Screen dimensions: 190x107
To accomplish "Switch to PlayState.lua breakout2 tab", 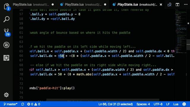I will (x=83, y=5).
